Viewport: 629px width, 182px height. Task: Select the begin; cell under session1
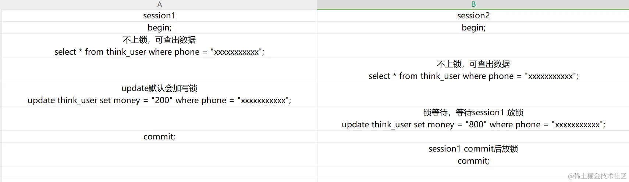pos(159,28)
